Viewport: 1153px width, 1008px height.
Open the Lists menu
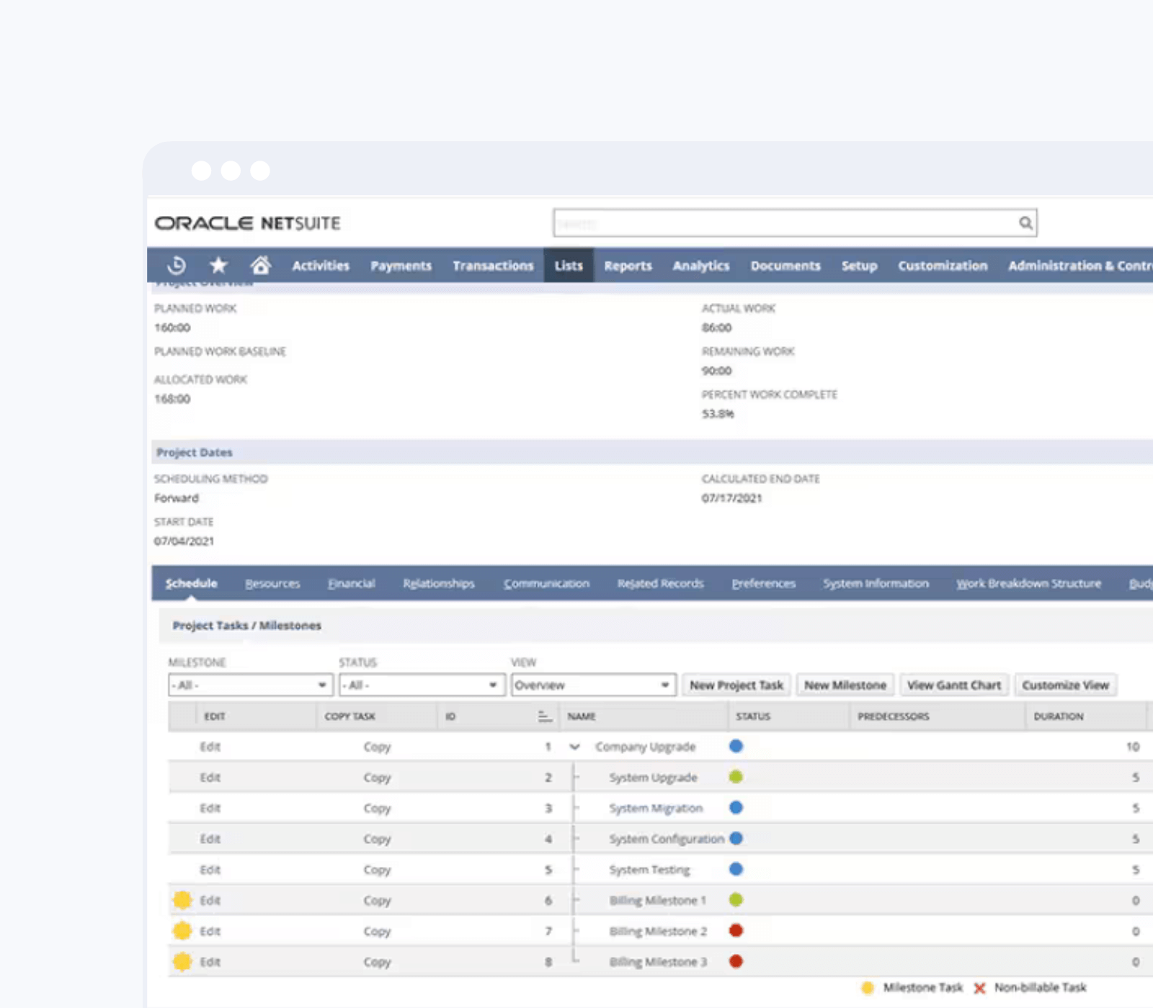click(569, 266)
